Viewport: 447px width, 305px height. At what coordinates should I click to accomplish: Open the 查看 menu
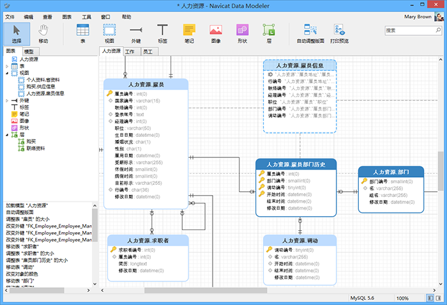(48, 17)
